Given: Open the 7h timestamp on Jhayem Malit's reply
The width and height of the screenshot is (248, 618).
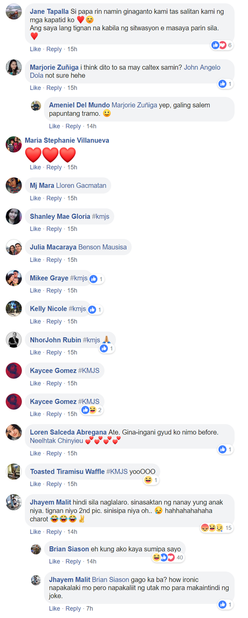Looking at the screenshot, I should pyautogui.click(x=90, y=608).
